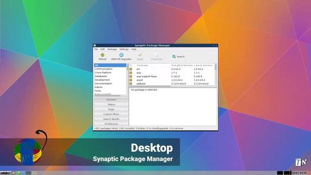Select the All section
The height and width of the screenshot is (175, 311).
coord(110,65)
